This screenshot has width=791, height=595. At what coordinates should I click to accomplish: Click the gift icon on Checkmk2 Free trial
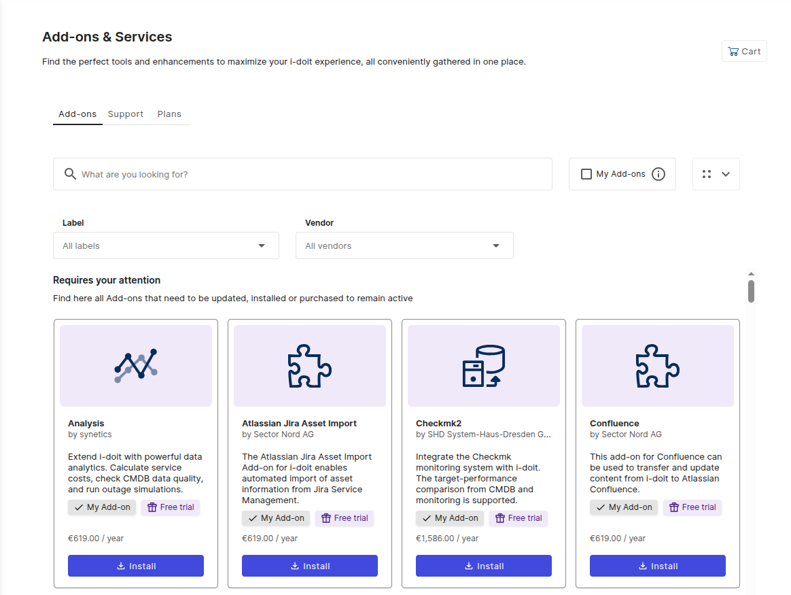pos(500,518)
